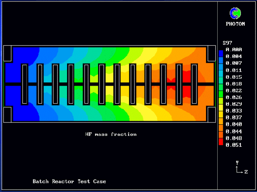Click the 0.015 legend value
This screenshot has height=192, width=257.
click(x=233, y=77)
